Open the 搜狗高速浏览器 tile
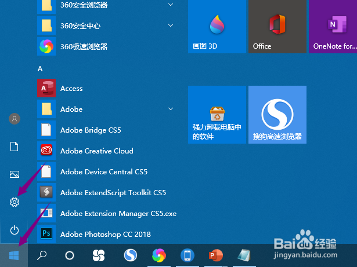 (277, 115)
